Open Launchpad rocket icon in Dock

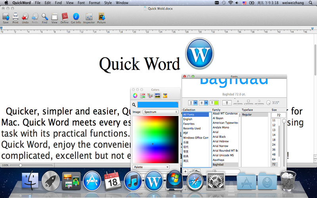51,181
